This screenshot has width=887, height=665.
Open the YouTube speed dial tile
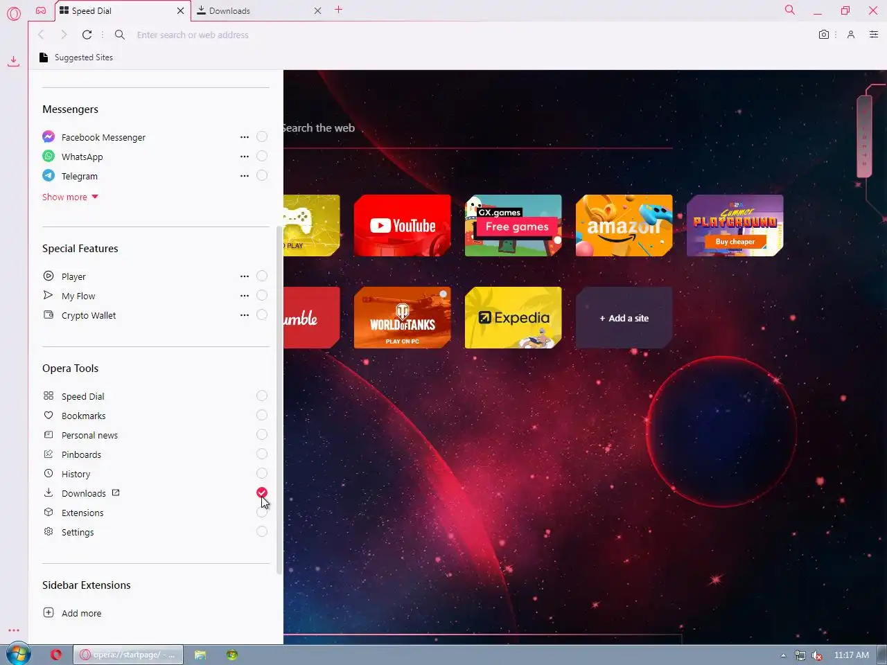click(x=402, y=226)
